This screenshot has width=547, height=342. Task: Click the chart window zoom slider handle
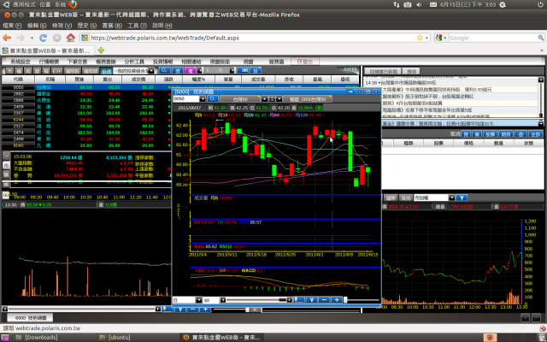(345, 300)
